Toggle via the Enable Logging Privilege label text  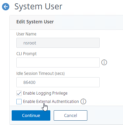pyautogui.click(x=45, y=93)
